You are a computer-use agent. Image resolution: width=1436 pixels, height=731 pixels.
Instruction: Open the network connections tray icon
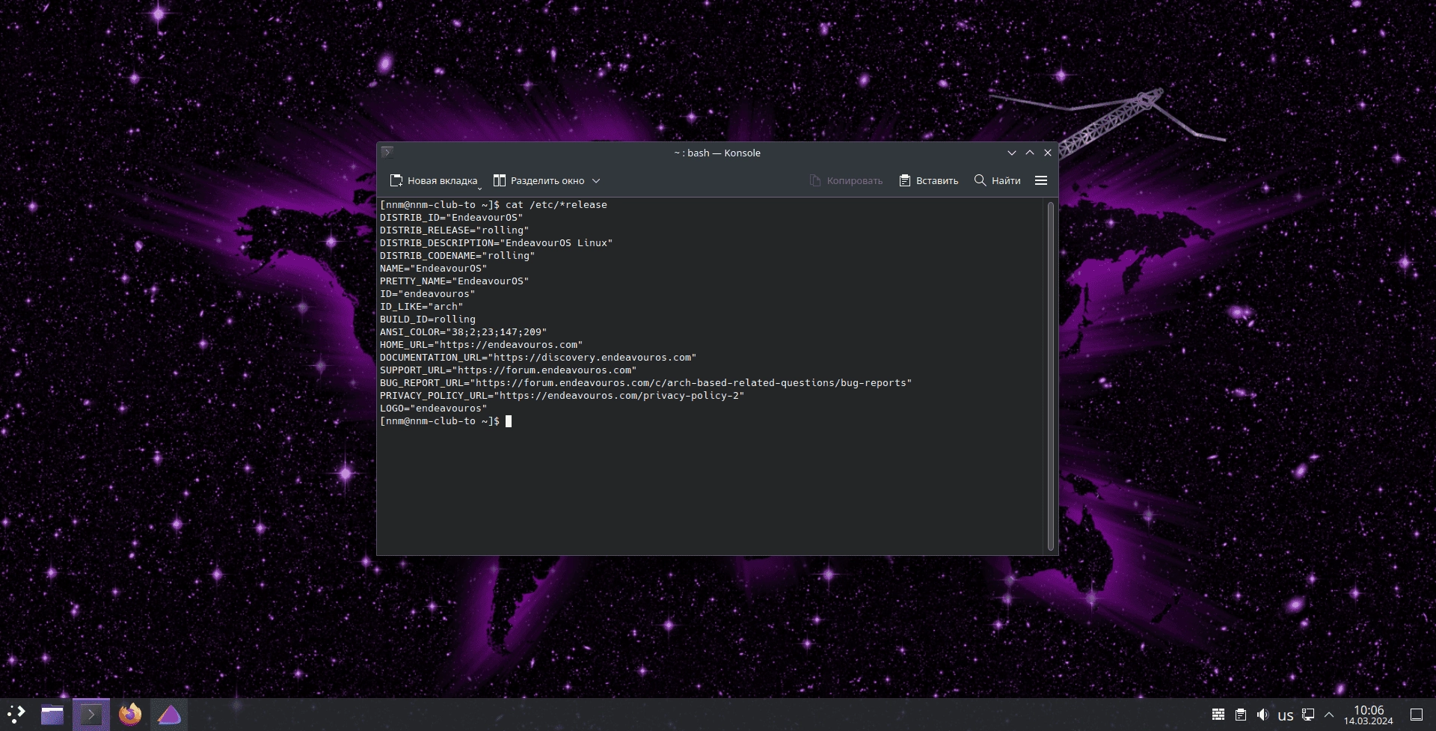click(1308, 715)
